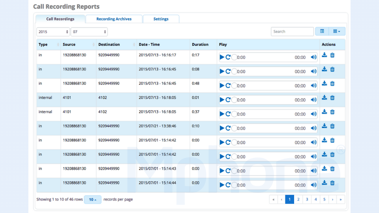Go to the previous page
The width and height of the screenshot is (379, 213).
pos(281,200)
